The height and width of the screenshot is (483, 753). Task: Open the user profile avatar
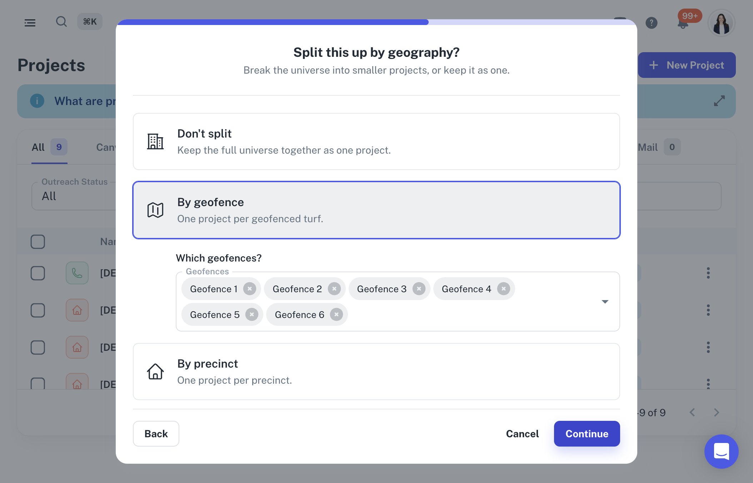[x=722, y=23]
